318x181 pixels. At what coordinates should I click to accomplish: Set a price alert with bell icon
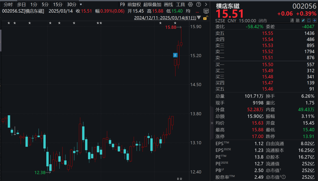pos(309,21)
